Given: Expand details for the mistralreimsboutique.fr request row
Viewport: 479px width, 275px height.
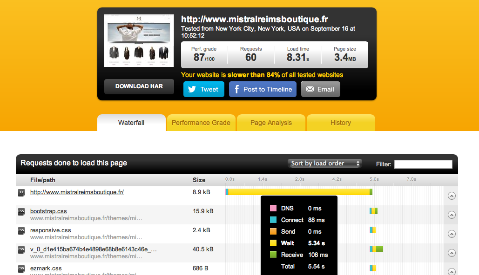Looking at the screenshot, I should (x=452, y=196).
